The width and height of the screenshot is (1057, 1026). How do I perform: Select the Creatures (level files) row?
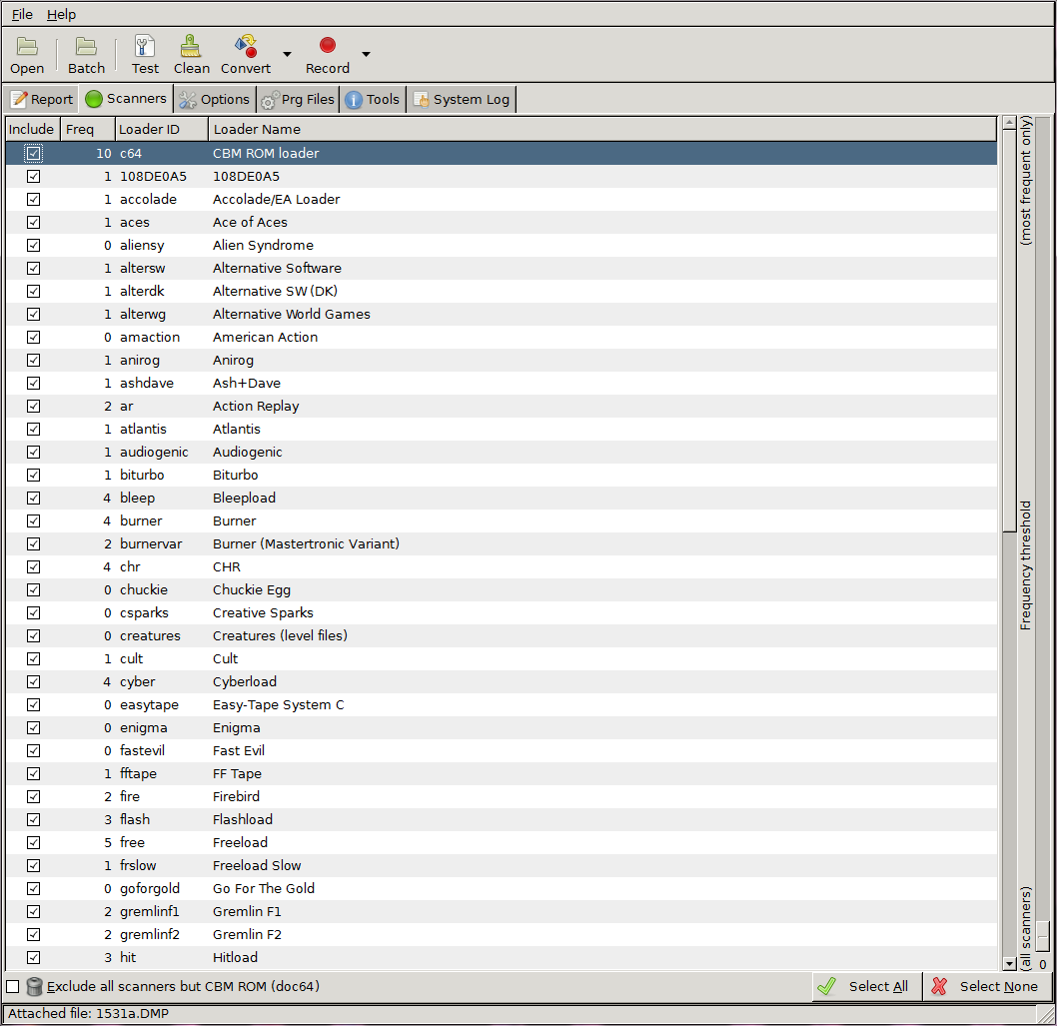pyautogui.click(x=502, y=635)
